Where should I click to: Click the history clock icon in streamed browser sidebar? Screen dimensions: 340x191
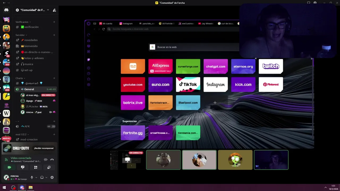[89, 73]
